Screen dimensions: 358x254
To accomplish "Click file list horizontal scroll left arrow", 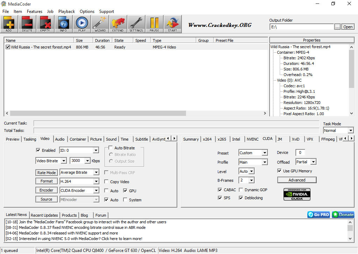I will [7, 113].
